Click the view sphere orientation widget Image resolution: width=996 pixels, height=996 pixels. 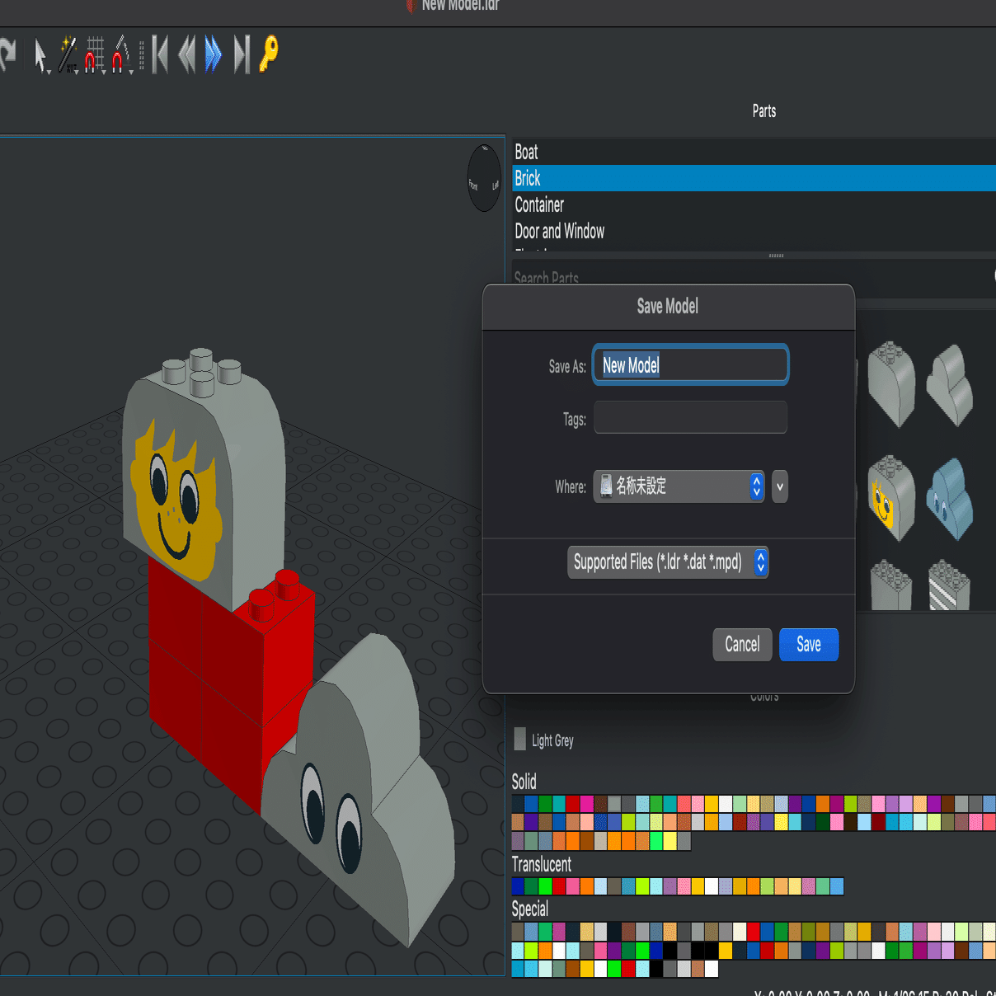click(485, 178)
